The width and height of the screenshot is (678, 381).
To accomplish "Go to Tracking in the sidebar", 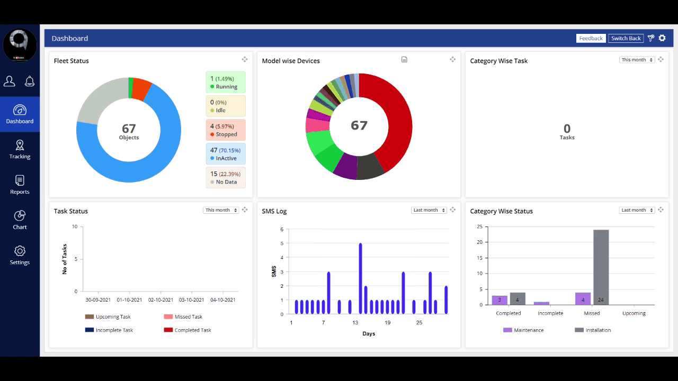I will [20, 149].
